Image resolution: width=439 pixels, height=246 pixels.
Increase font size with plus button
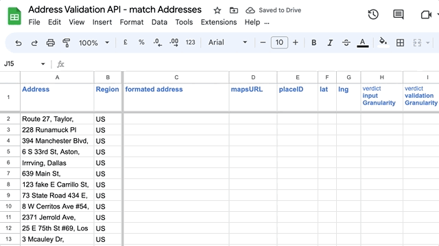(x=296, y=42)
